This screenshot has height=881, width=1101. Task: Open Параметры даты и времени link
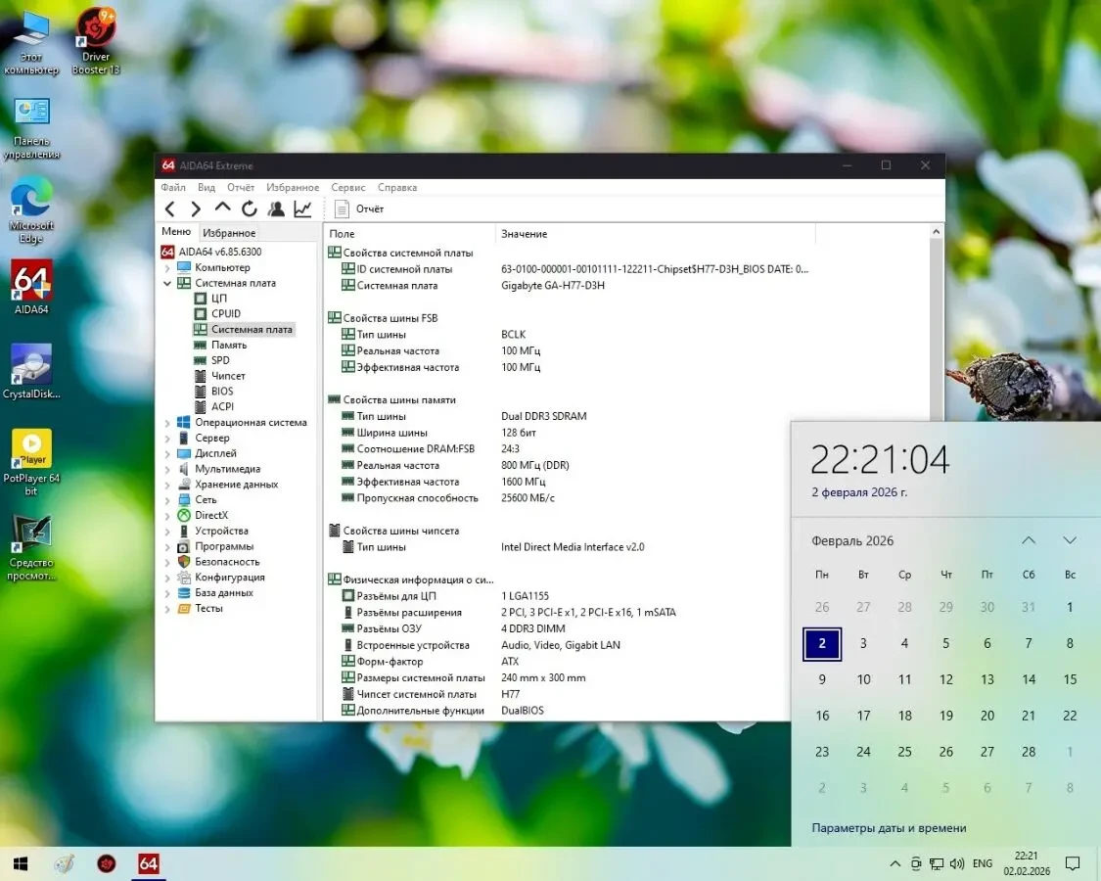click(891, 827)
